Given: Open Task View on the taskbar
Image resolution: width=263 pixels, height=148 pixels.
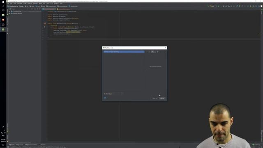Looking at the screenshot, I should 3,10.
